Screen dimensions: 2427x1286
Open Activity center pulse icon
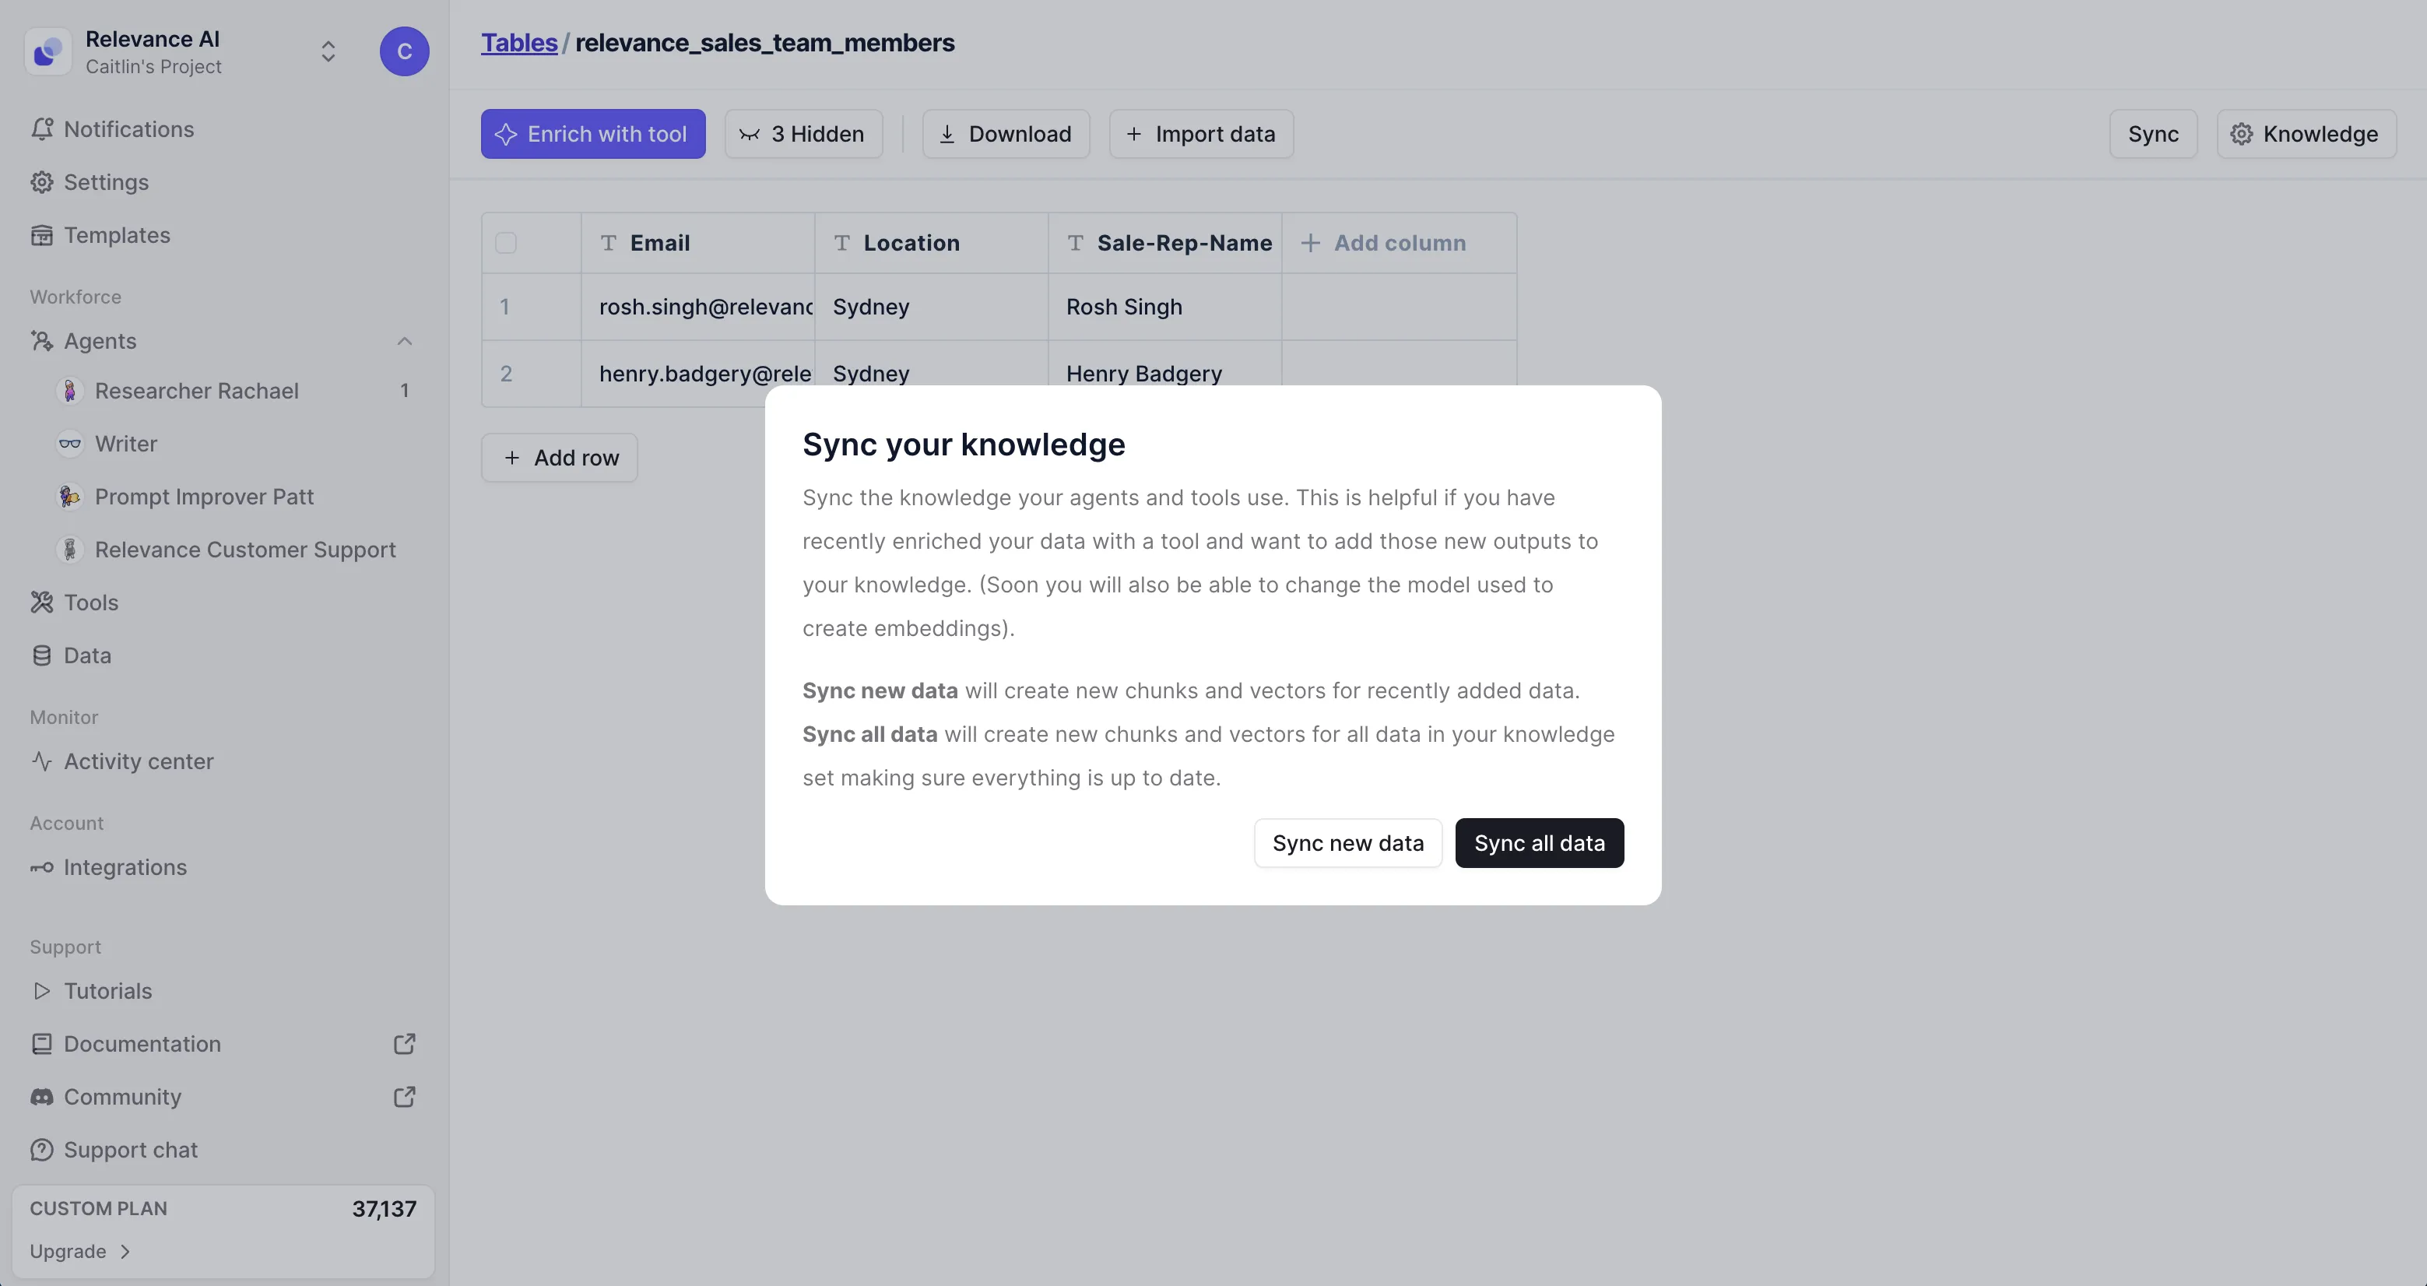41,761
